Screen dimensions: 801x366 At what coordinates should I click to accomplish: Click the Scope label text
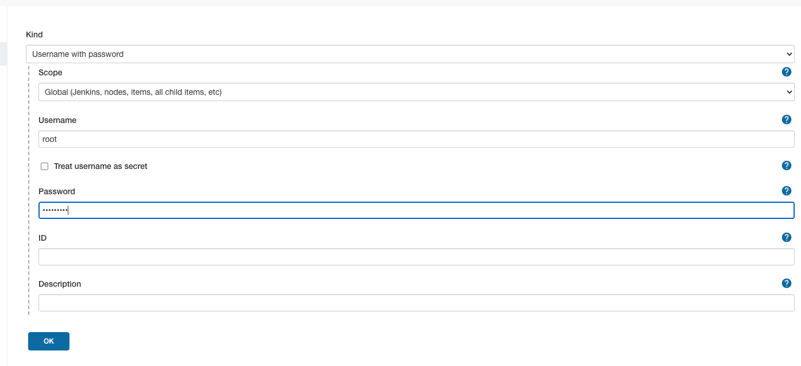(51, 72)
